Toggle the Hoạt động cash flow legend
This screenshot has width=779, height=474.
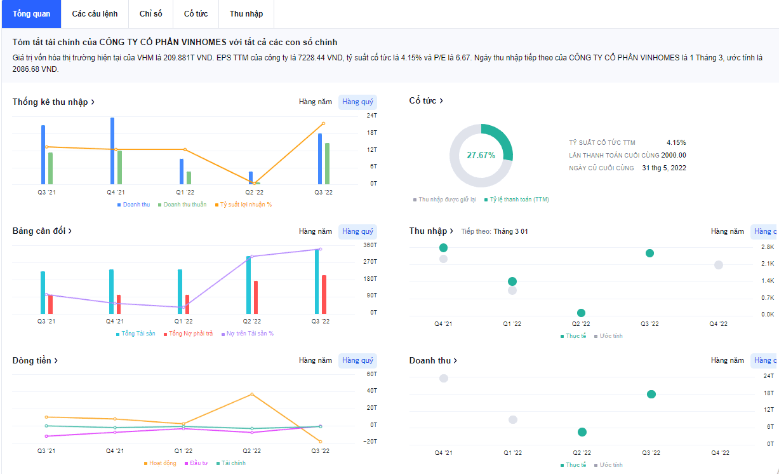pyautogui.click(x=159, y=463)
